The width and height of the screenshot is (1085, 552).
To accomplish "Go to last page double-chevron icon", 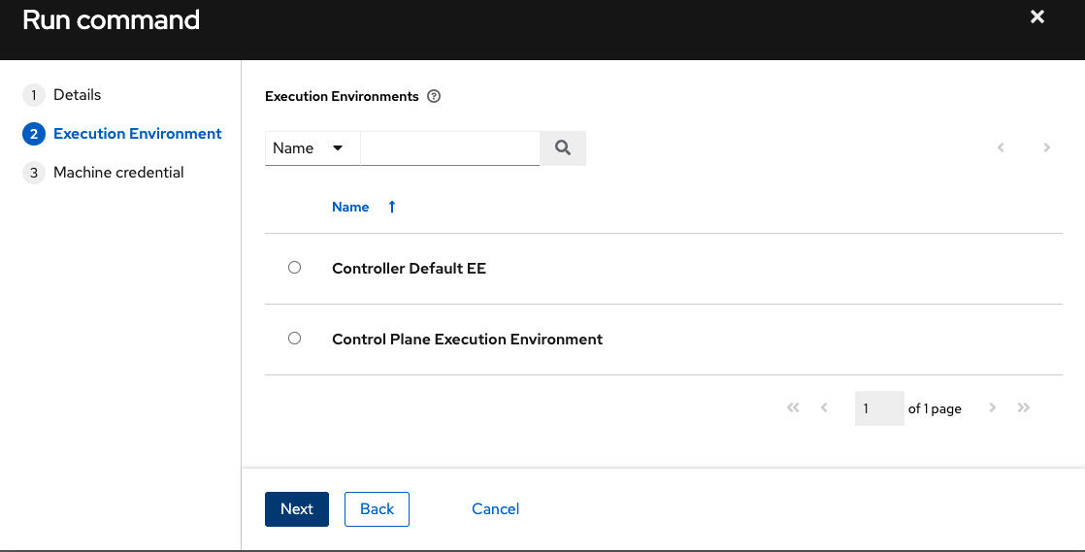I will pos(1023,408).
